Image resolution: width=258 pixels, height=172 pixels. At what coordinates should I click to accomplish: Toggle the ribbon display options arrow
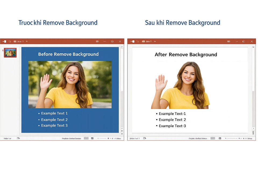coord(97,41)
